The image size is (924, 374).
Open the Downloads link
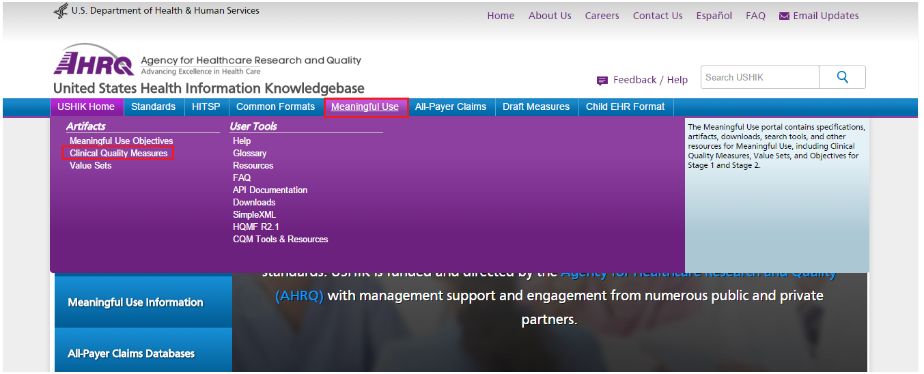(x=254, y=202)
